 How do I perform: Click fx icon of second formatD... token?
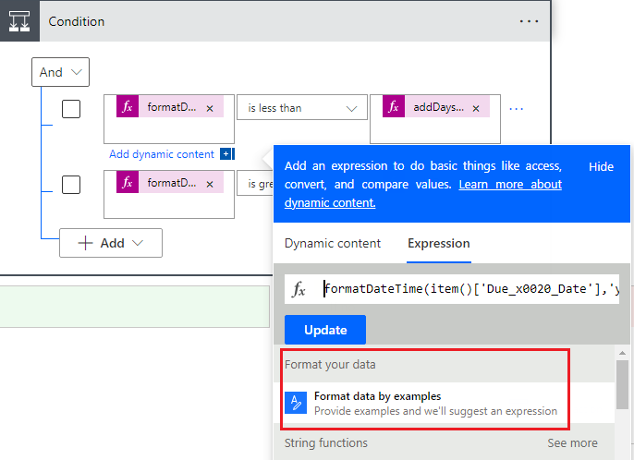pos(128,182)
